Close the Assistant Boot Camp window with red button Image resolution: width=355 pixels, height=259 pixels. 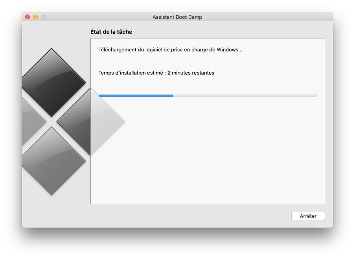(28, 17)
